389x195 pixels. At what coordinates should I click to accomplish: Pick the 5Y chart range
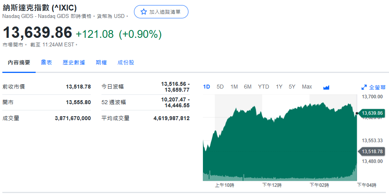click(x=292, y=87)
